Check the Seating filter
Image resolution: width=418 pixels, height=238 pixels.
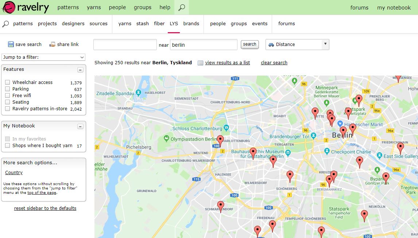tap(7, 102)
